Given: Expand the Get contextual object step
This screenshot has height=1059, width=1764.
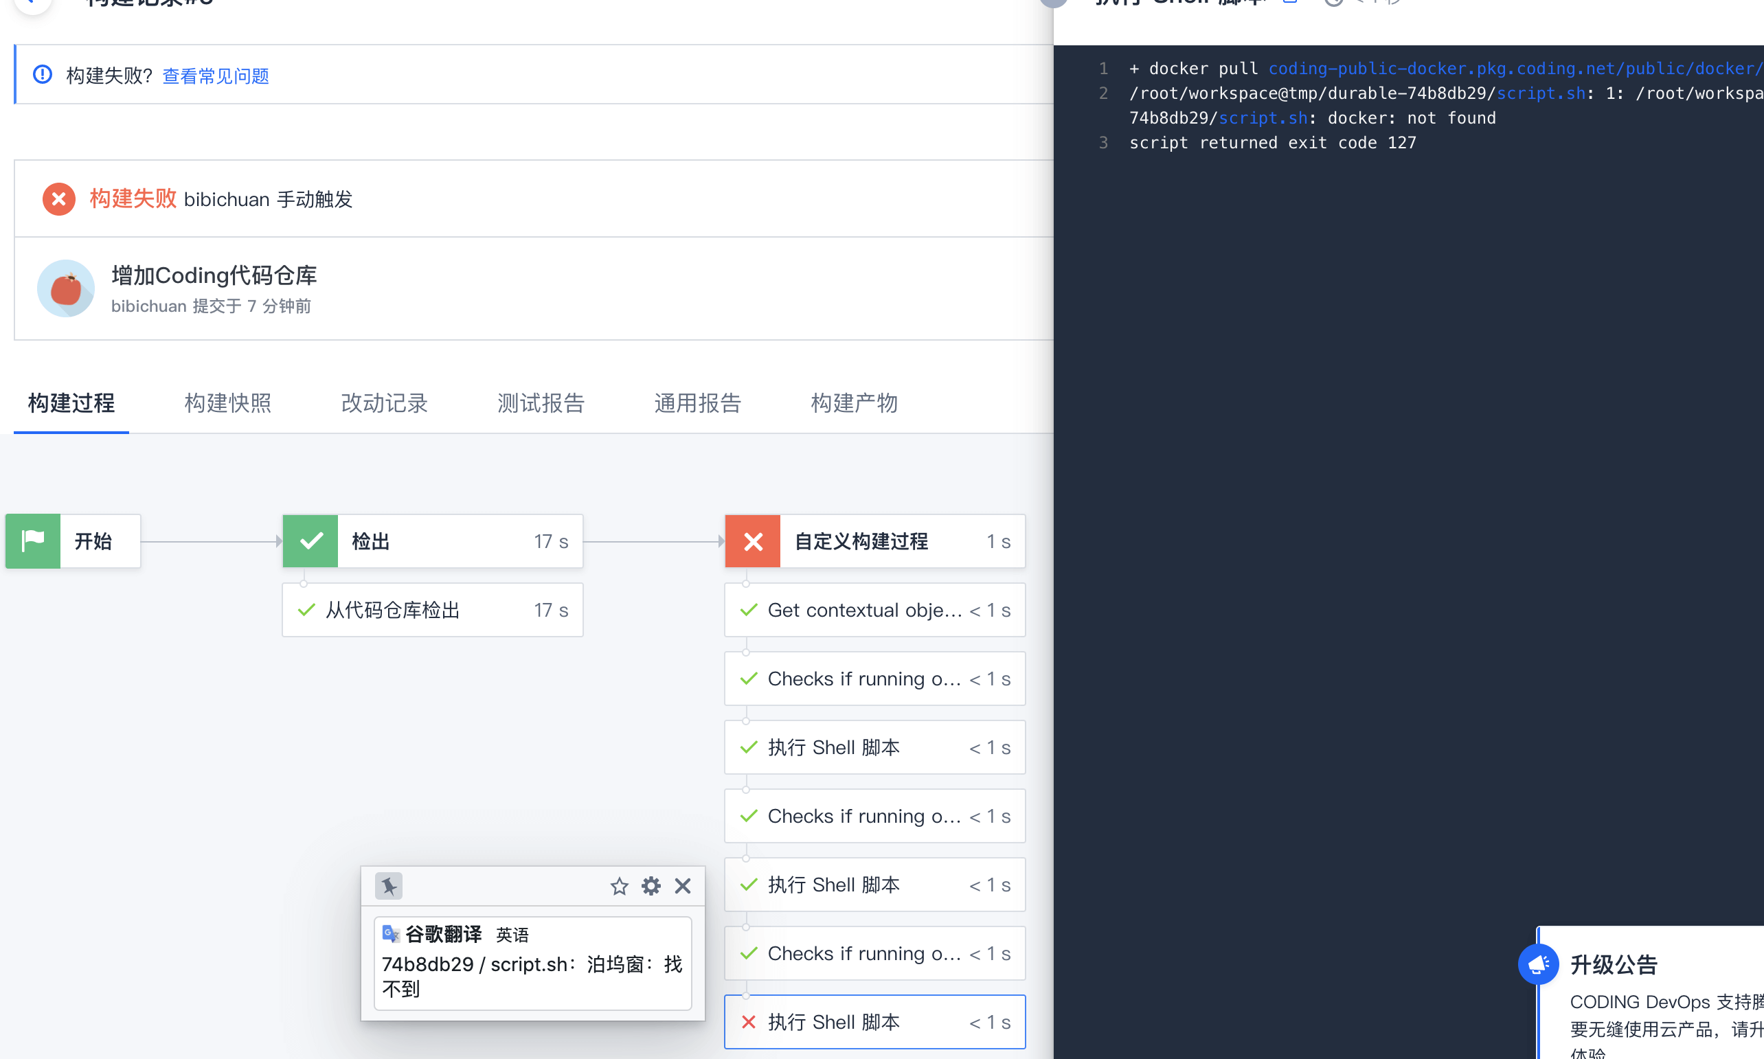Looking at the screenshot, I should tap(875, 610).
